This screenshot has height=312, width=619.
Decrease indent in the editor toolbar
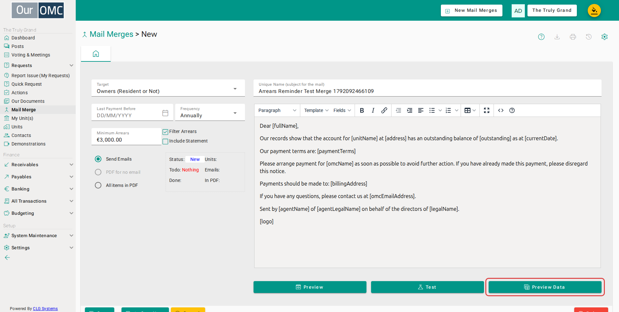[x=398, y=110]
